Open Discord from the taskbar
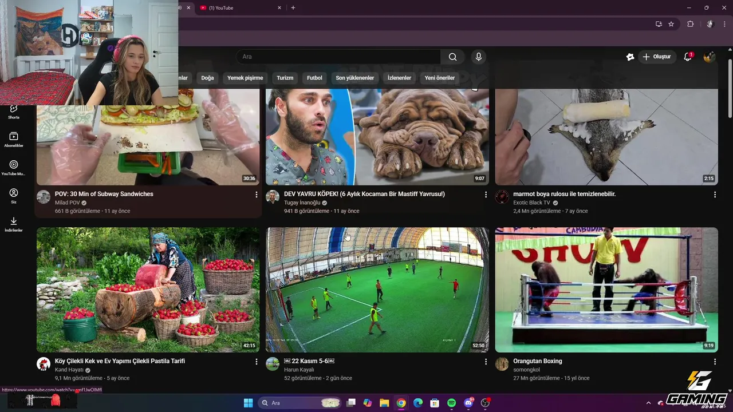Screen dimensions: 733x412 click(x=468, y=403)
